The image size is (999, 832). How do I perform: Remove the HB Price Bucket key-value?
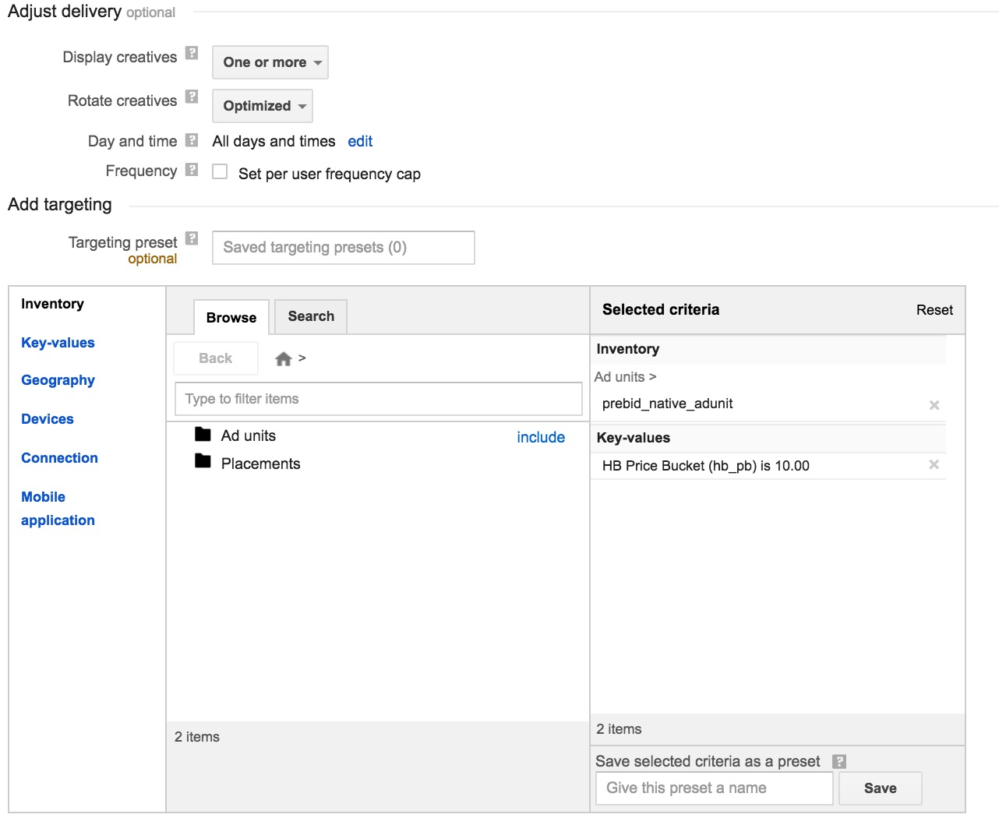pyautogui.click(x=934, y=464)
